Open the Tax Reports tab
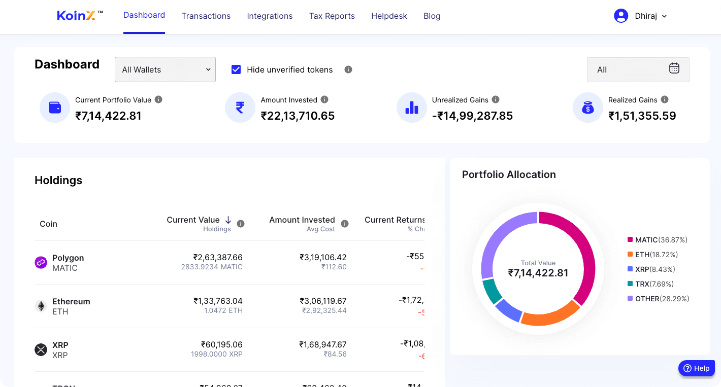The height and width of the screenshot is (387, 721). pyautogui.click(x=332, y=16)
